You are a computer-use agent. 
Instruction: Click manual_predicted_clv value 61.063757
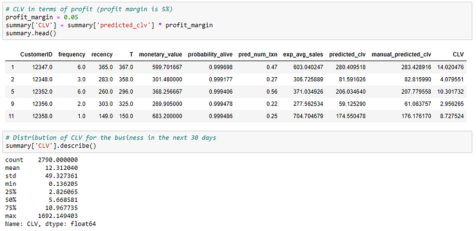pyautogui.click(x=418, y=104)
